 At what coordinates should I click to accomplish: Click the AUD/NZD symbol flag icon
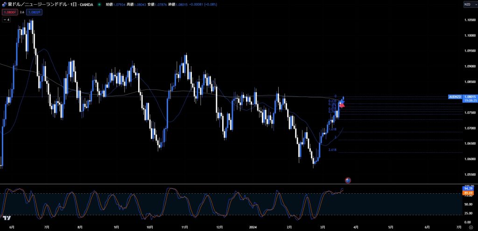(4, 4)
